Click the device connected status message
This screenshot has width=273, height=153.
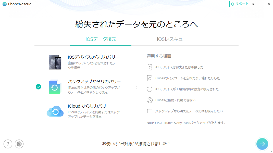point(136,144)
